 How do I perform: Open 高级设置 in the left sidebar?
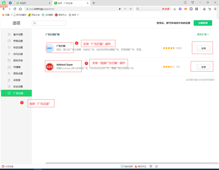coord(18,73)
